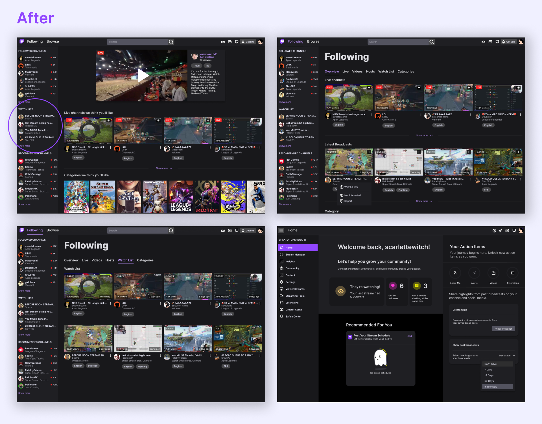Open Stream Manager in dashboard sidebar
Image resolution: width=542 pixels, height=424 pixels.
[x=295, y=255]
